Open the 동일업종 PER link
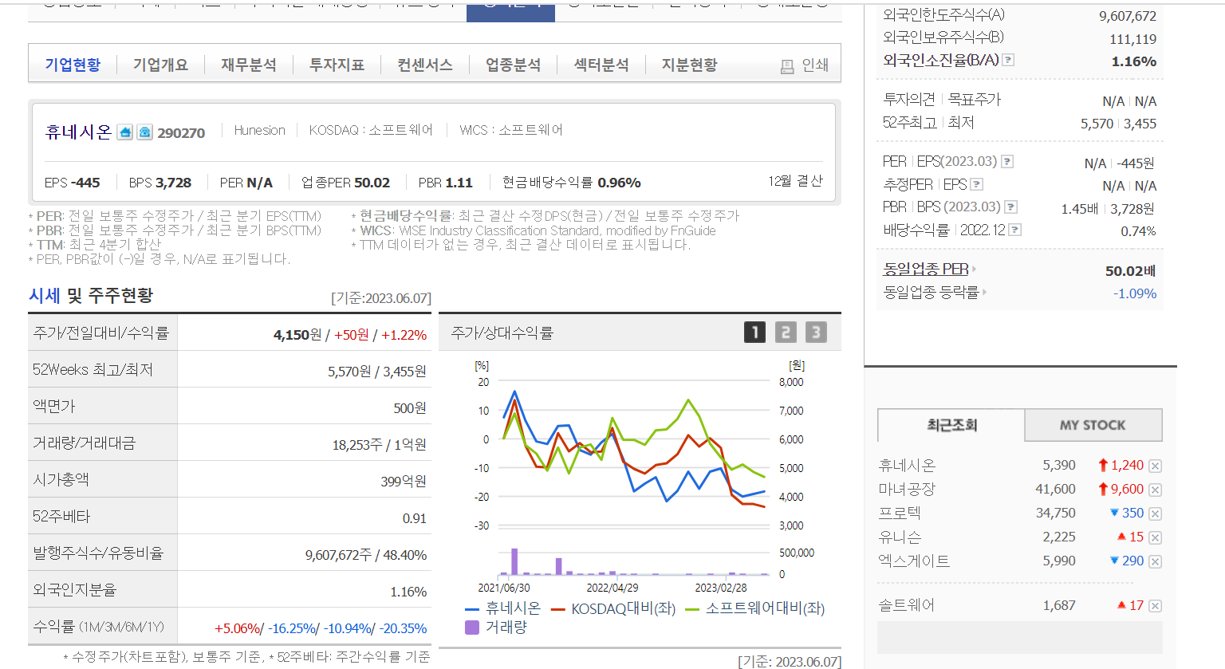 coord(926,270)
